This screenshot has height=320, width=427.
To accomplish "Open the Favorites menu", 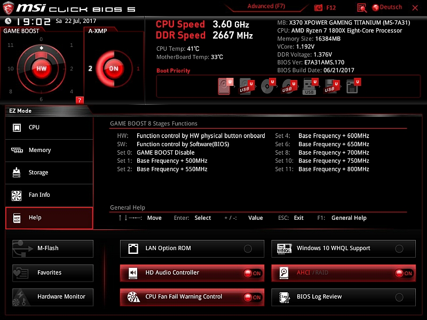I will [53, 273].
